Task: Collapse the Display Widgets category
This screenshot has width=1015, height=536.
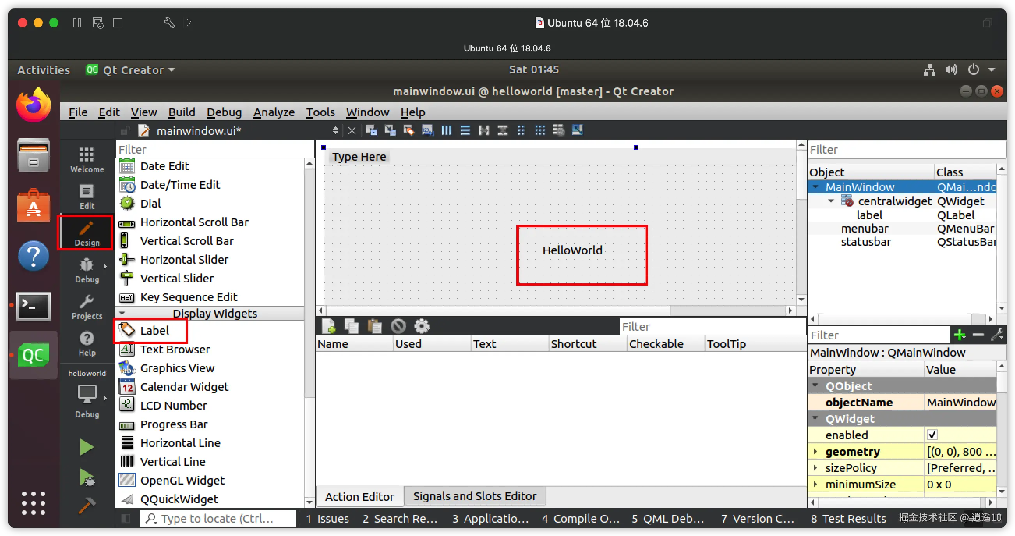Action: [122, 313]
